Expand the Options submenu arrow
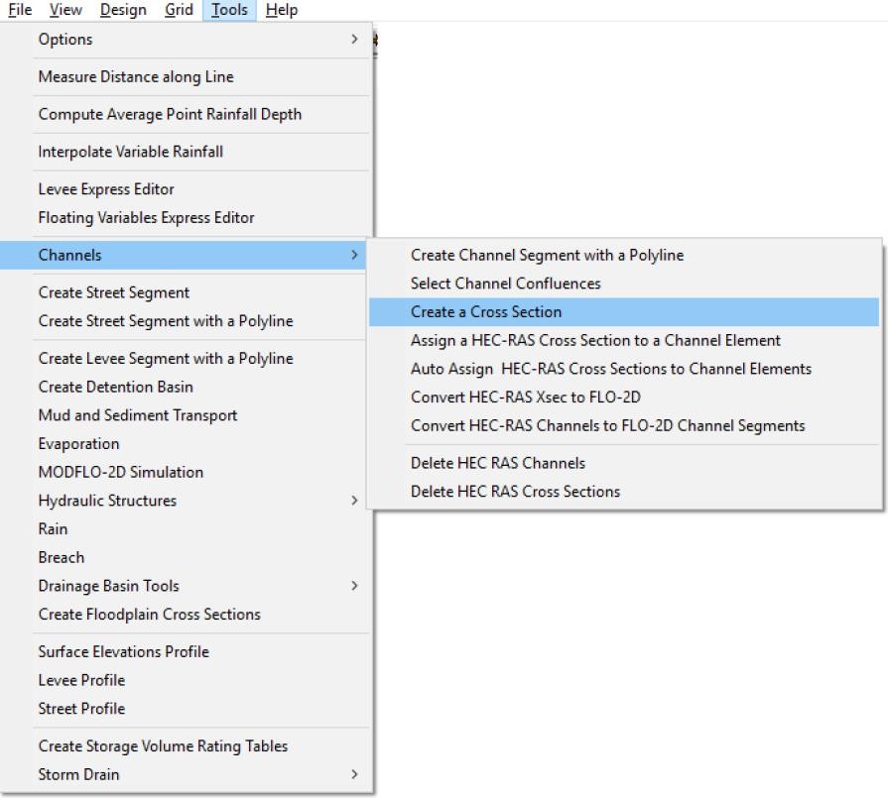Image resolution: width=888 pixels, height=798 pixels. point(354,40)
